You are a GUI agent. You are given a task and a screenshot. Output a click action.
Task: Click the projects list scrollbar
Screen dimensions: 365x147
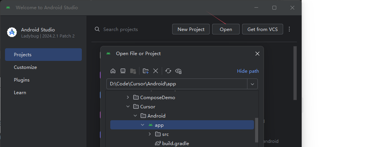click(295, 73)
